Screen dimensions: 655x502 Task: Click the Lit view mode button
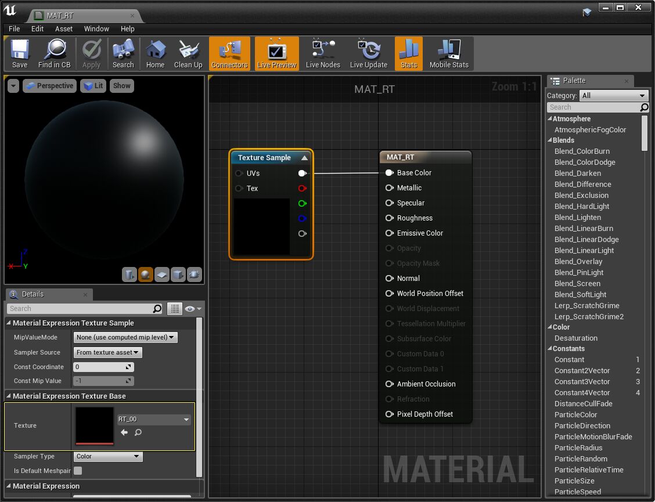[x=93, y=86]
